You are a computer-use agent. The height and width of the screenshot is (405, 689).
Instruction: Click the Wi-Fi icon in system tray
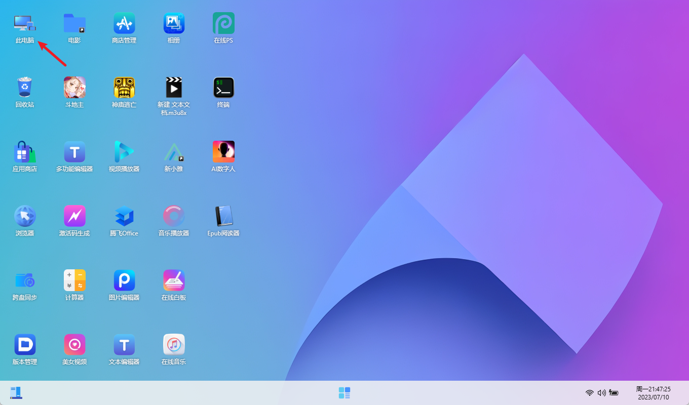[x=589, y=393]
